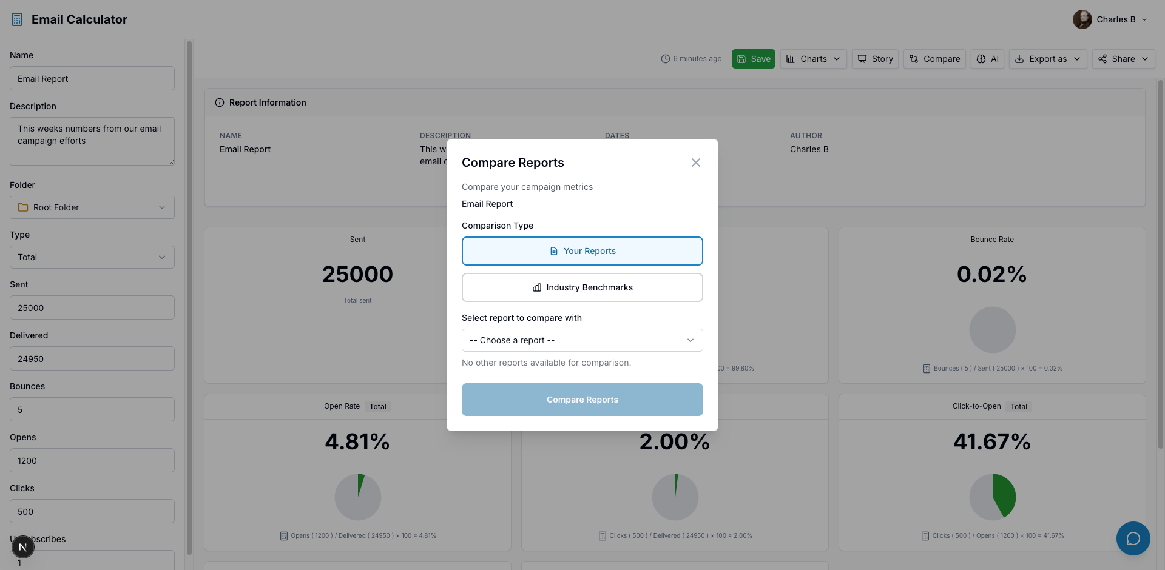Open the Charles B account menu
1165x570 pixels.
pos(1110,19)
